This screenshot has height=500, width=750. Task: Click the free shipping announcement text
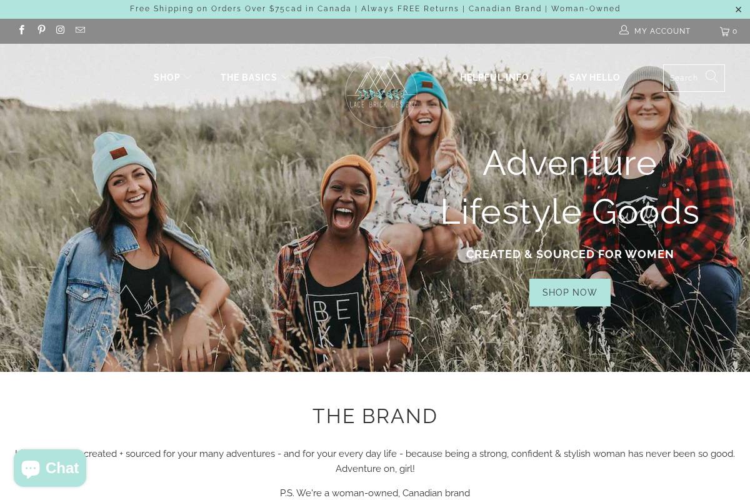(375, 9)
